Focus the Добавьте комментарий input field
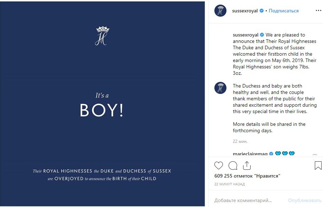The image size is (323, 207). pos(248,200)
